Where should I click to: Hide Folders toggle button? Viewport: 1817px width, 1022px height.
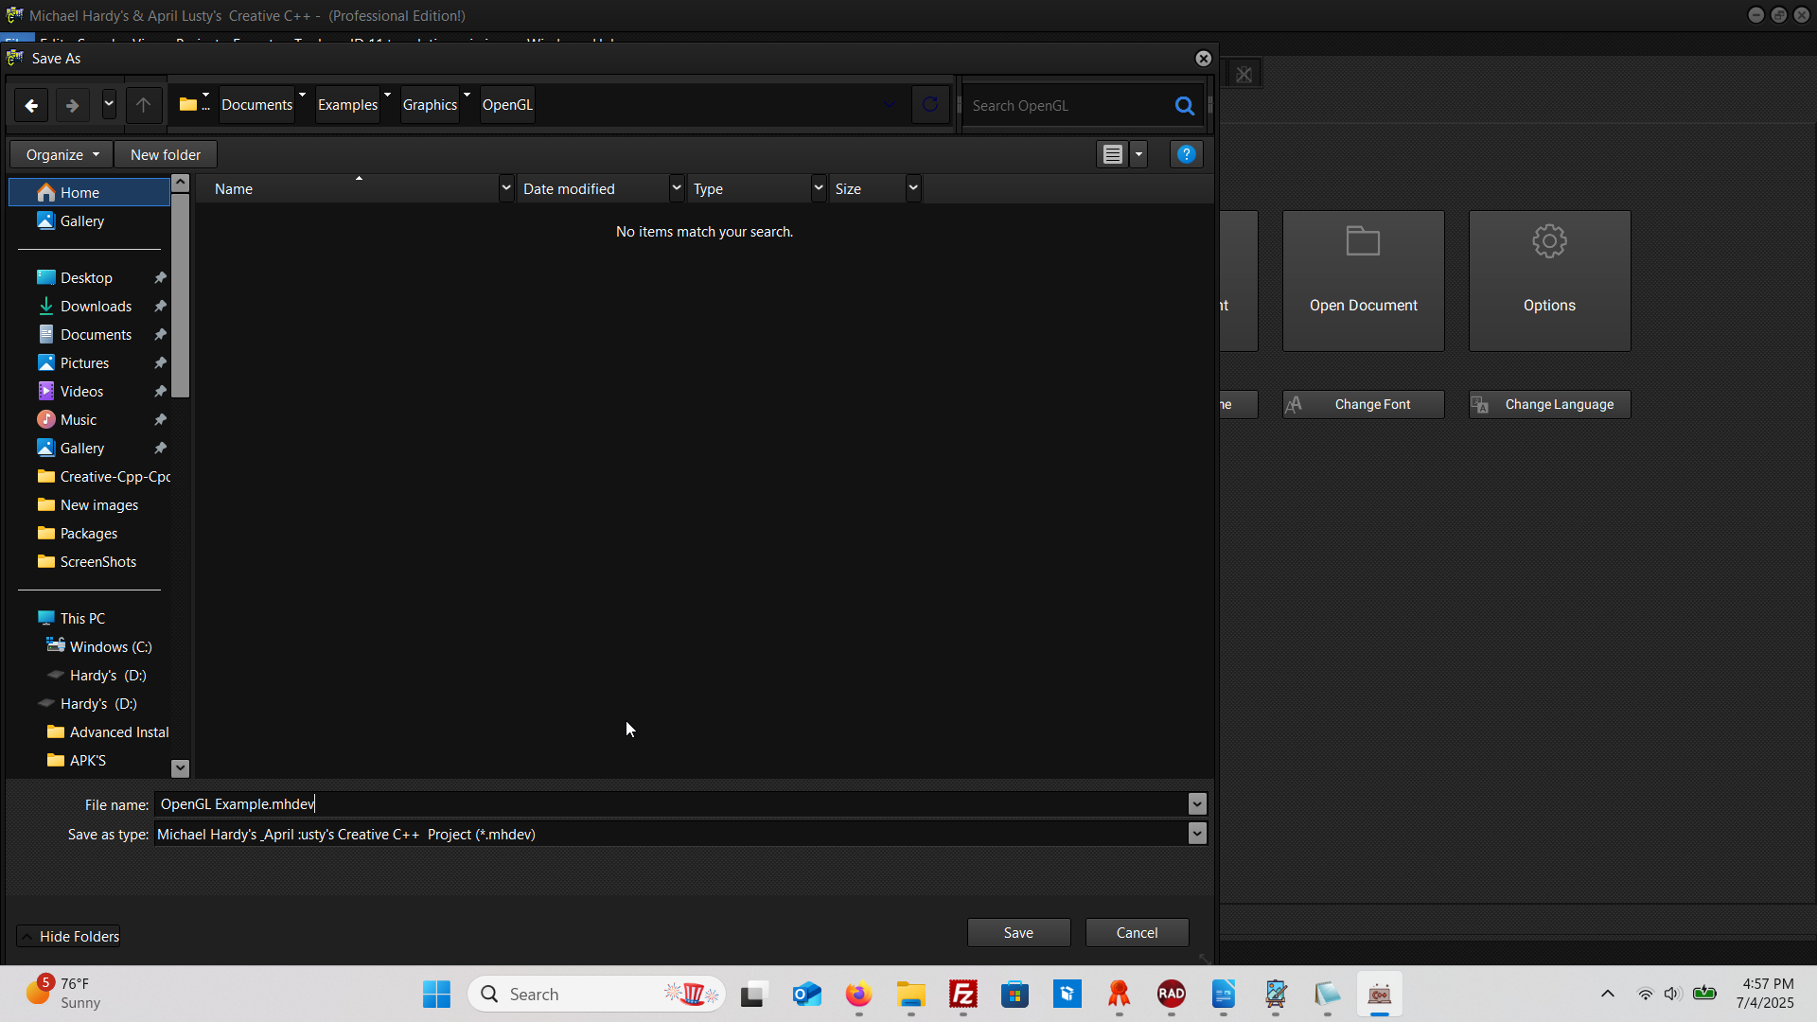coord(69,936)
